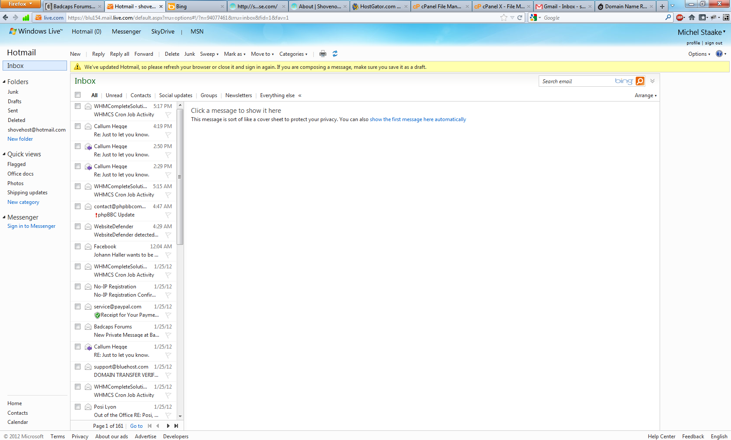731x440 pixels.
Task: Flag the No-IP Registration message
Action: [168, 295]
